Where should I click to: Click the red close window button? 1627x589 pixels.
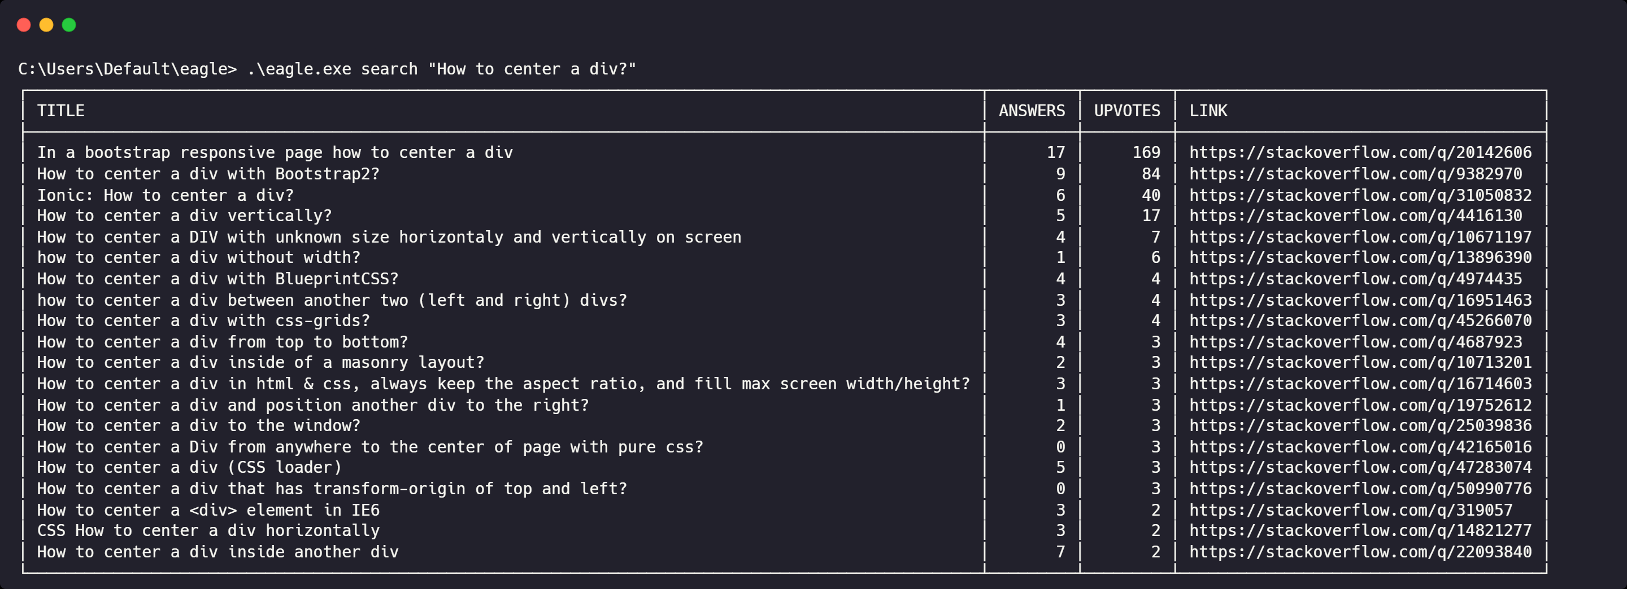pyautogui.click(x=24, y=25)
